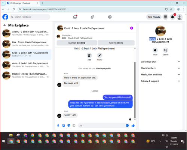Open a new browser tab
187x150 pixels.
coord(43,3)
